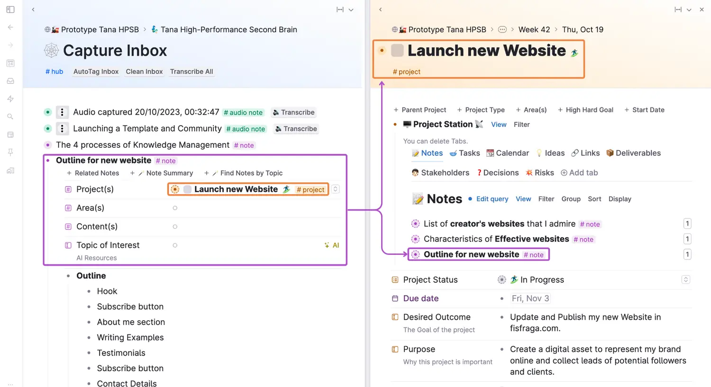Open the Deliverables tab
Image resolution: width=711 pixels, height=387 pixels.
click(633, 153)
